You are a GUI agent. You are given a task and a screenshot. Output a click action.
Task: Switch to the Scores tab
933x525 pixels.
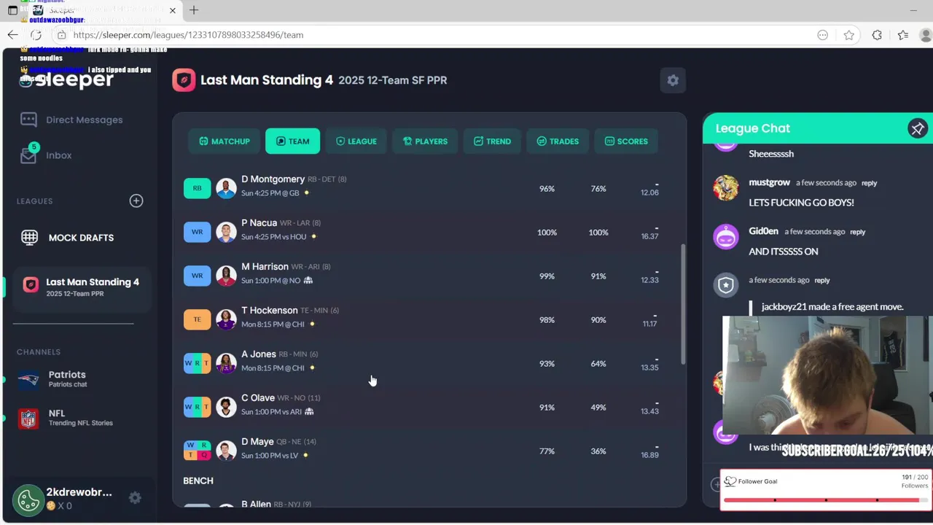tap(626, 141)
